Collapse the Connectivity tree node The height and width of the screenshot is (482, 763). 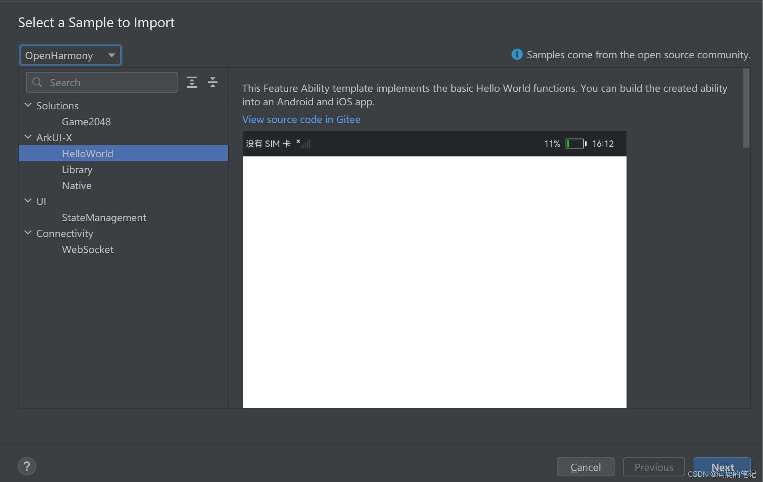pos(28,233)
